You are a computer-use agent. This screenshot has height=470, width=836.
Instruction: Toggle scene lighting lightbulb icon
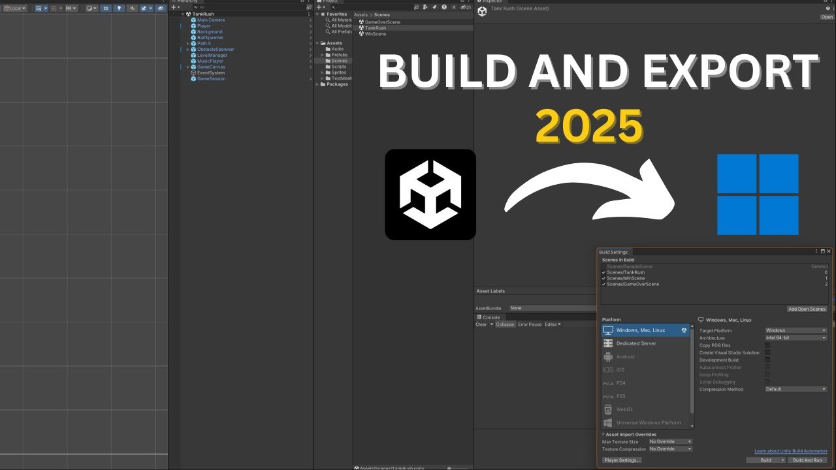pos(120,8)
